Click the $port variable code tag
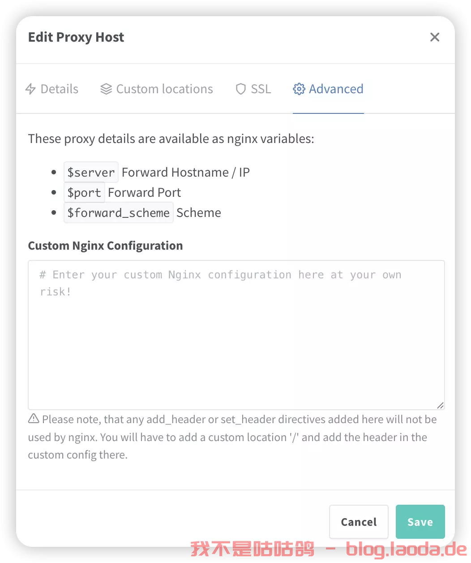 [x=84, y=192]
